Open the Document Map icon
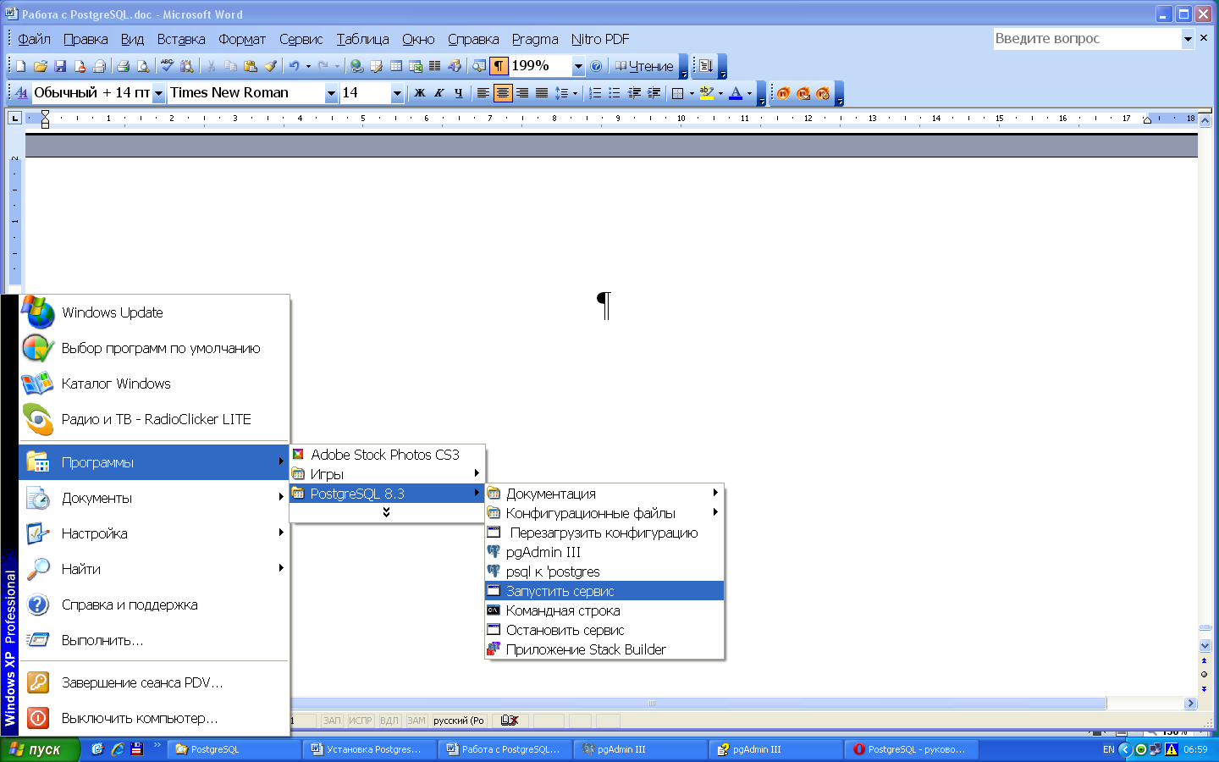The image size is (1219, 762). (x=479, y=66)
